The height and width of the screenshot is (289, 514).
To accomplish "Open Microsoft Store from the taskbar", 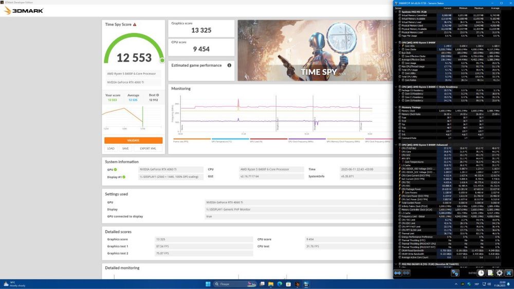I will [288, 284].
